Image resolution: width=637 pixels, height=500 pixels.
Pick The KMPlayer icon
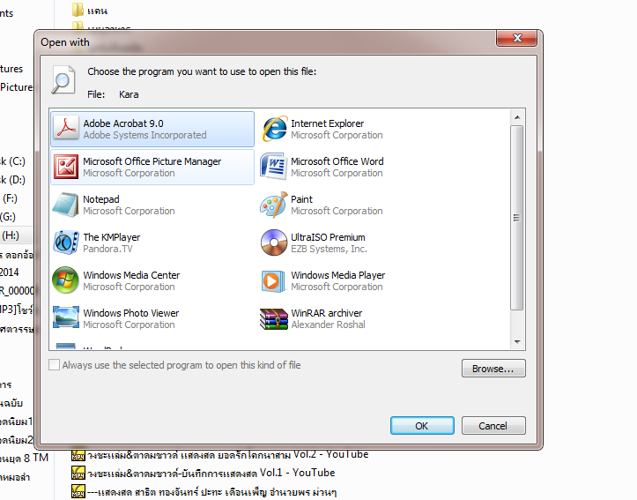(x=66, y=243)
